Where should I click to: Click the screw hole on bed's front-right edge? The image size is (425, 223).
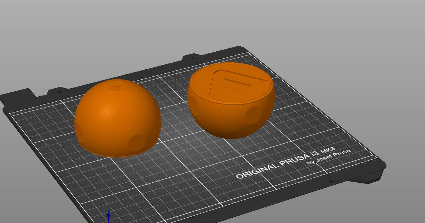pos(330,181)
